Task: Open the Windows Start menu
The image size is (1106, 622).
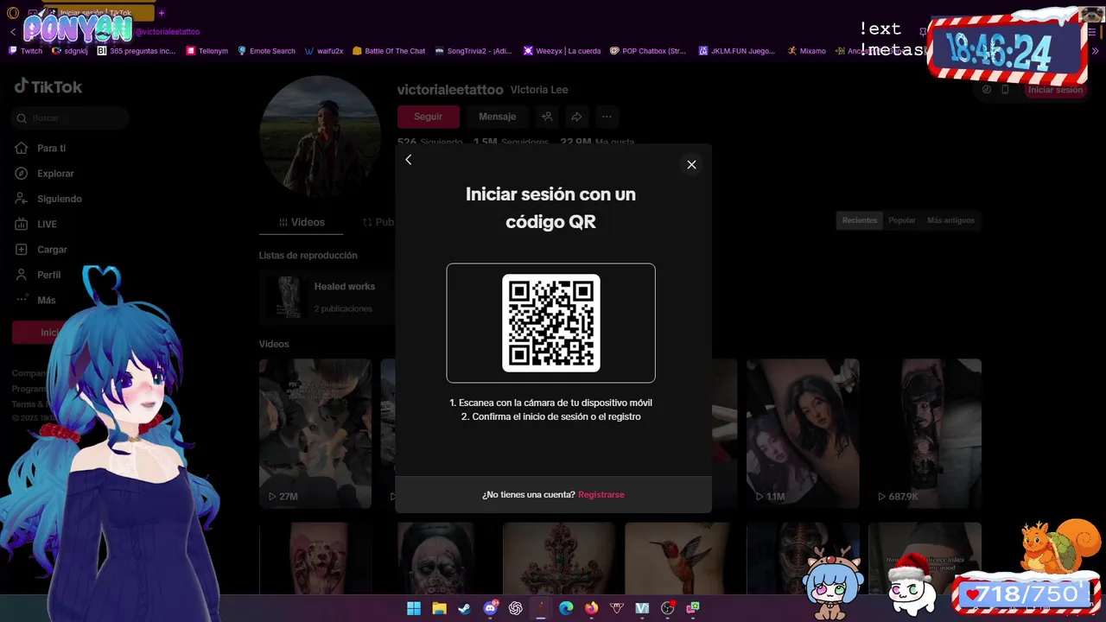Action: pos(414,608)
